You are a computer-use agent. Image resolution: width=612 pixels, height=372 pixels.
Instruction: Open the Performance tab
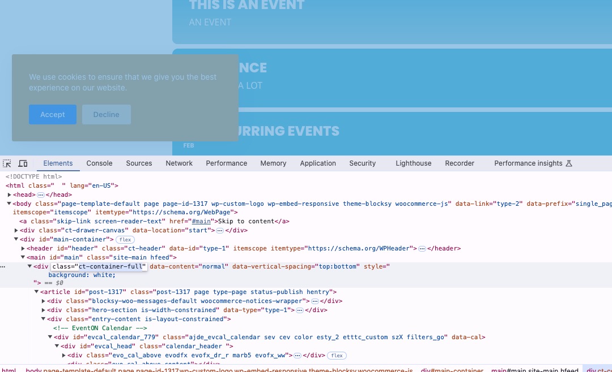pos(226,163)
